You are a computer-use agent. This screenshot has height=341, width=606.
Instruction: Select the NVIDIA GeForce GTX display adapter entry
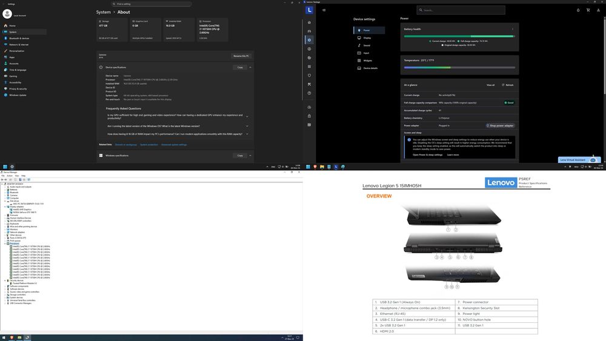tap(23, 213)
